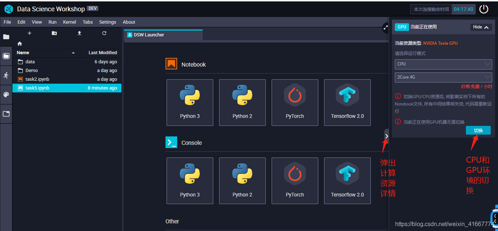The height and width of the screenshot is (231, 498).
Task: Click the new launcher plus icon
Action: pyautogui.click(x=30, y=33)
